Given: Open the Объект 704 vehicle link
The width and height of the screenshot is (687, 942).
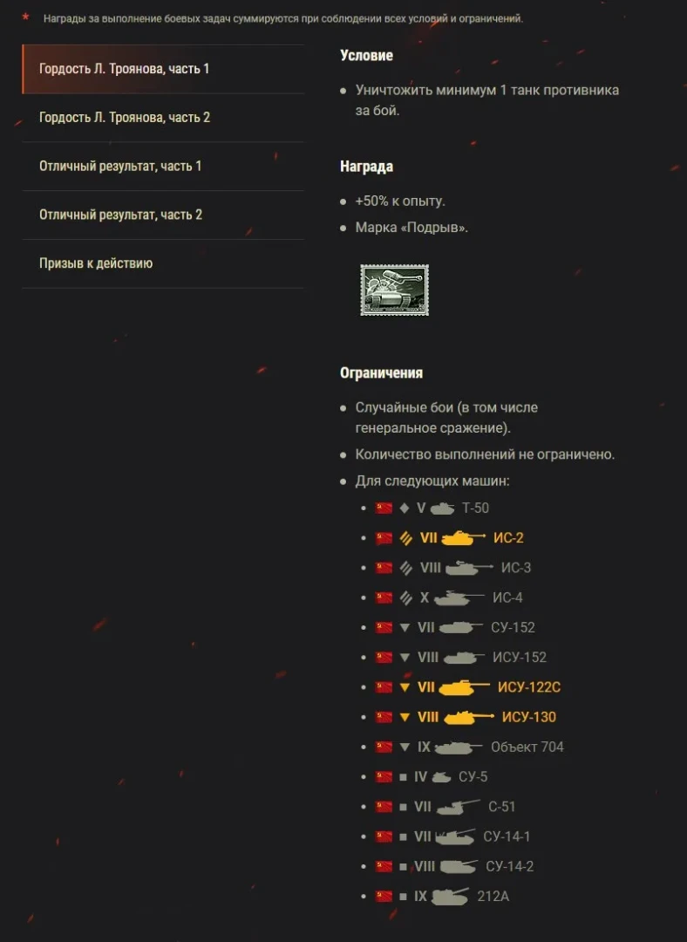Looking at the screenshot, I should pos(527,747).
